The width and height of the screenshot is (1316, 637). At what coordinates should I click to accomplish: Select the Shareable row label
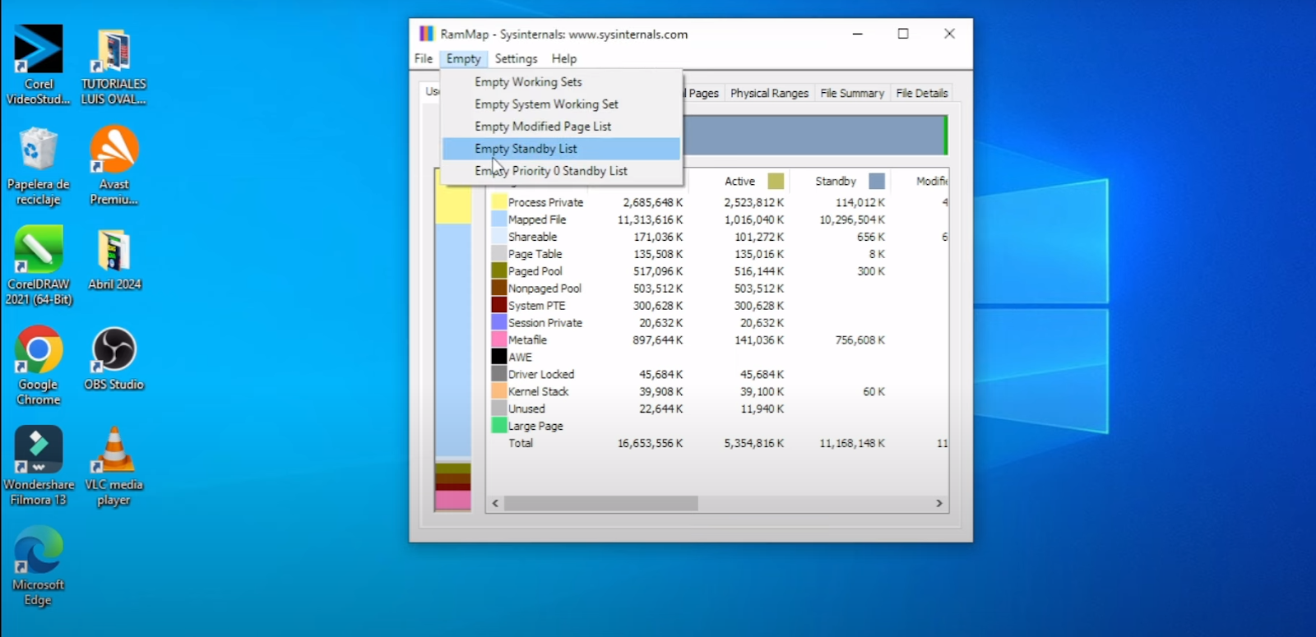[x=532, y=237]
